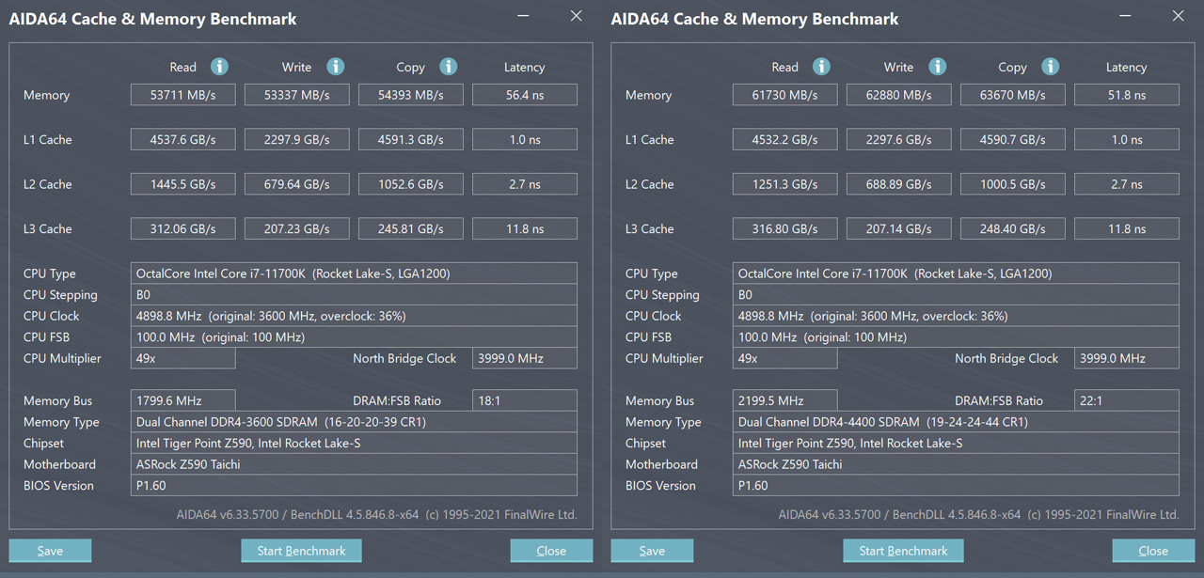Click Close in the left benchmark window
The height and width of the screenshot is (578, 1204).
point(551,550)
